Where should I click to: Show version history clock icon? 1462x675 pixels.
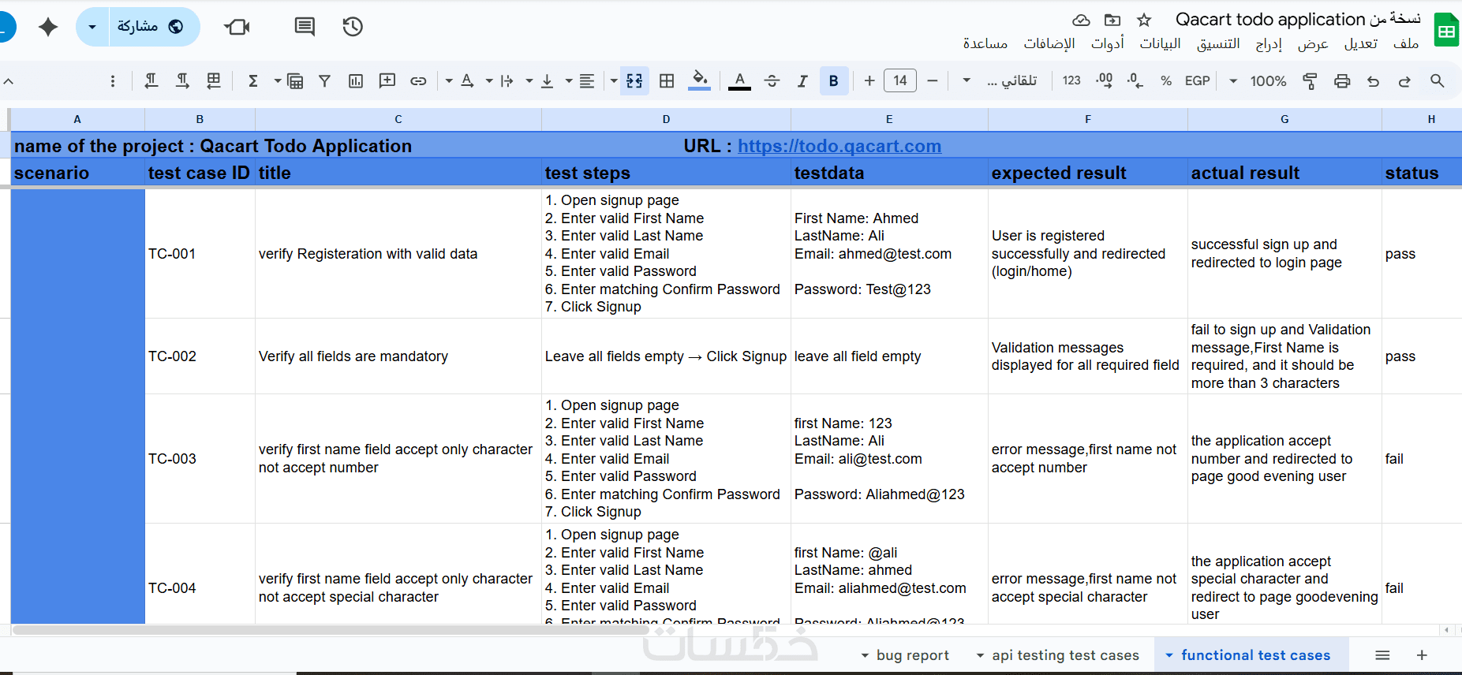pos(353,27)
